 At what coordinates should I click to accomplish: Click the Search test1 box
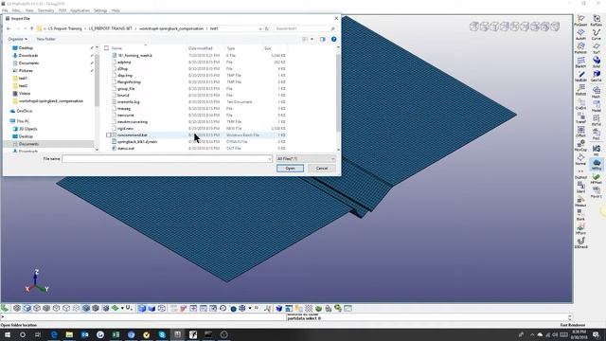point(305,28)
